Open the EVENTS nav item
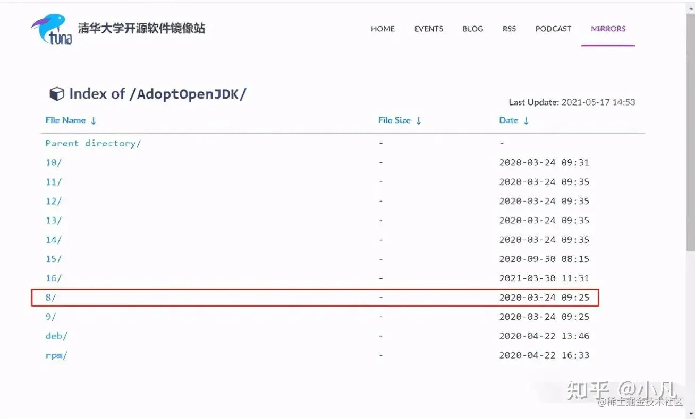The width and height of the screenshot is (695, 419). click(428, 29)
